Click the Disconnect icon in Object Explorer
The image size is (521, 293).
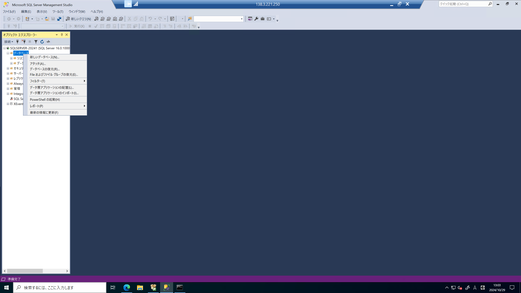[x=24, y=42]
